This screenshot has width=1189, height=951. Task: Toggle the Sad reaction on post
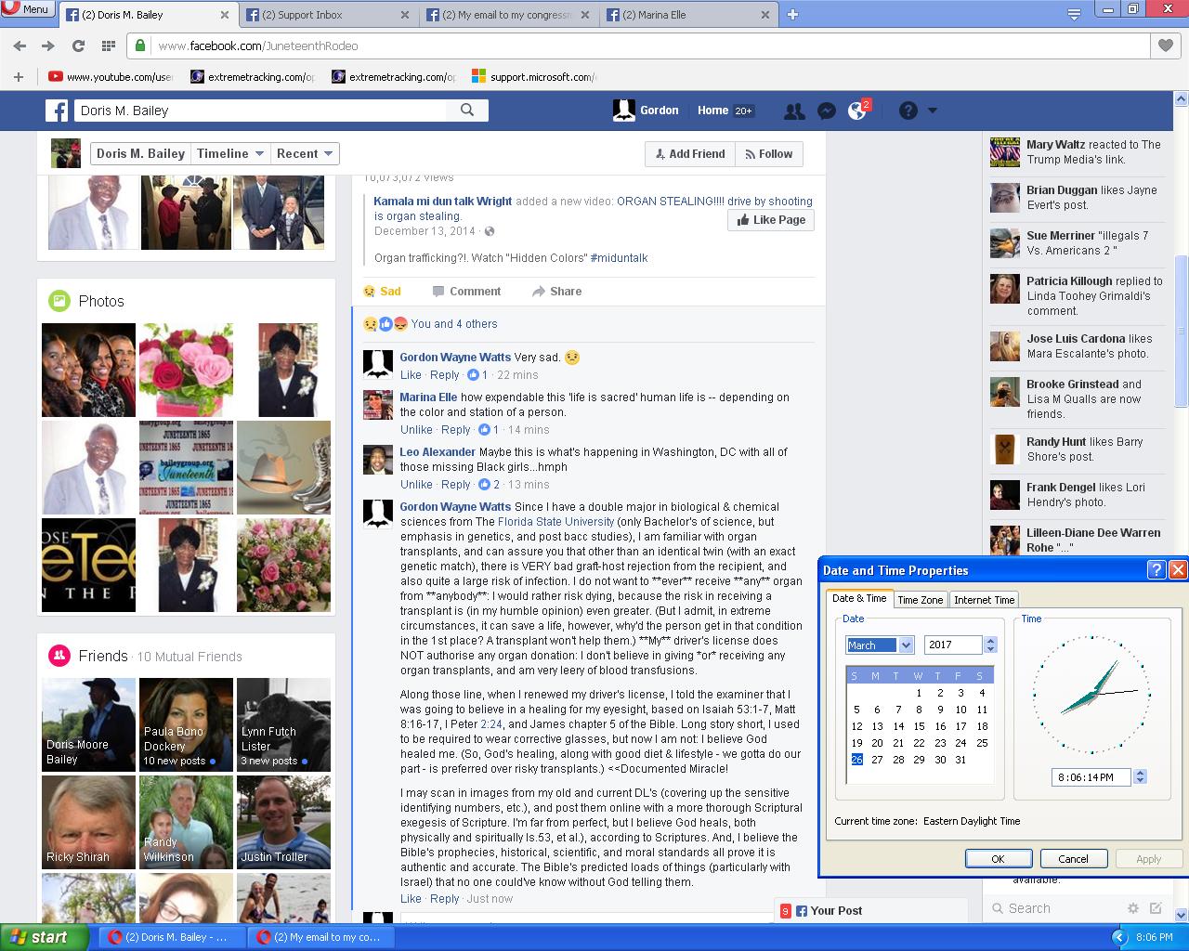point(382,292)
